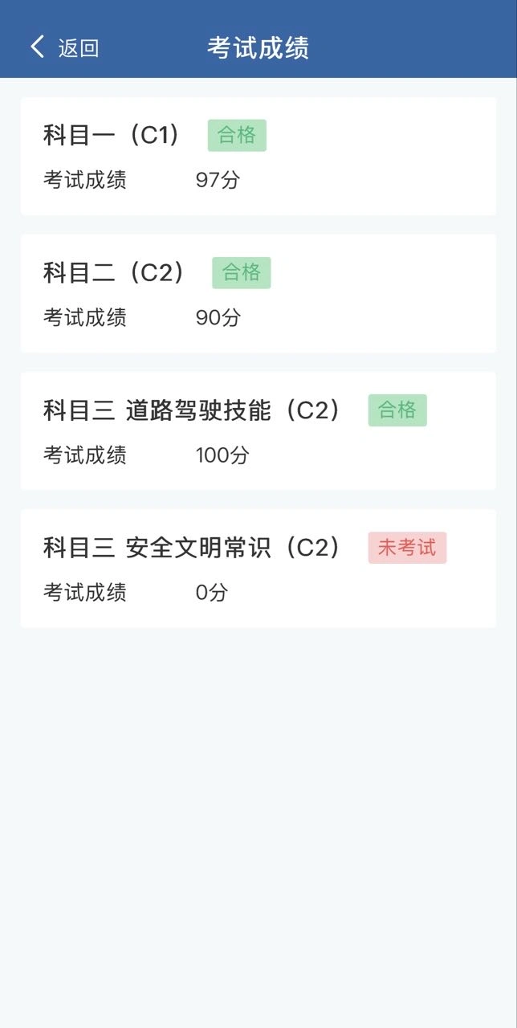Image resolution: width=517 pixels, height=1028 pixels.
Task: Tap the 考试成绩 page title
Action: 258,47
